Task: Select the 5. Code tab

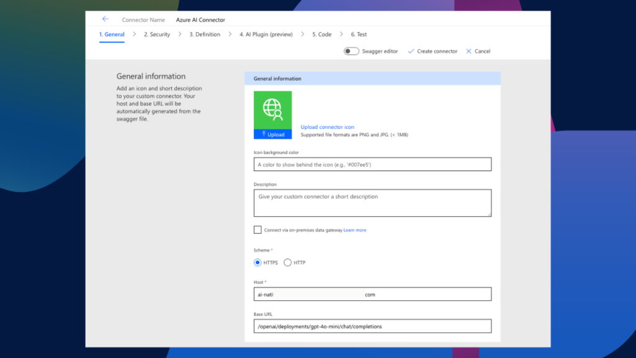Action: click(x=321, y=34)
